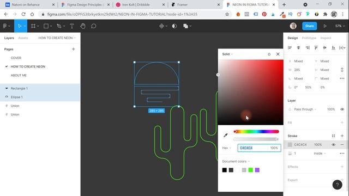
Task: Click the rainbow hue slider
Action: pyautogui.click(x=256, y=132)
